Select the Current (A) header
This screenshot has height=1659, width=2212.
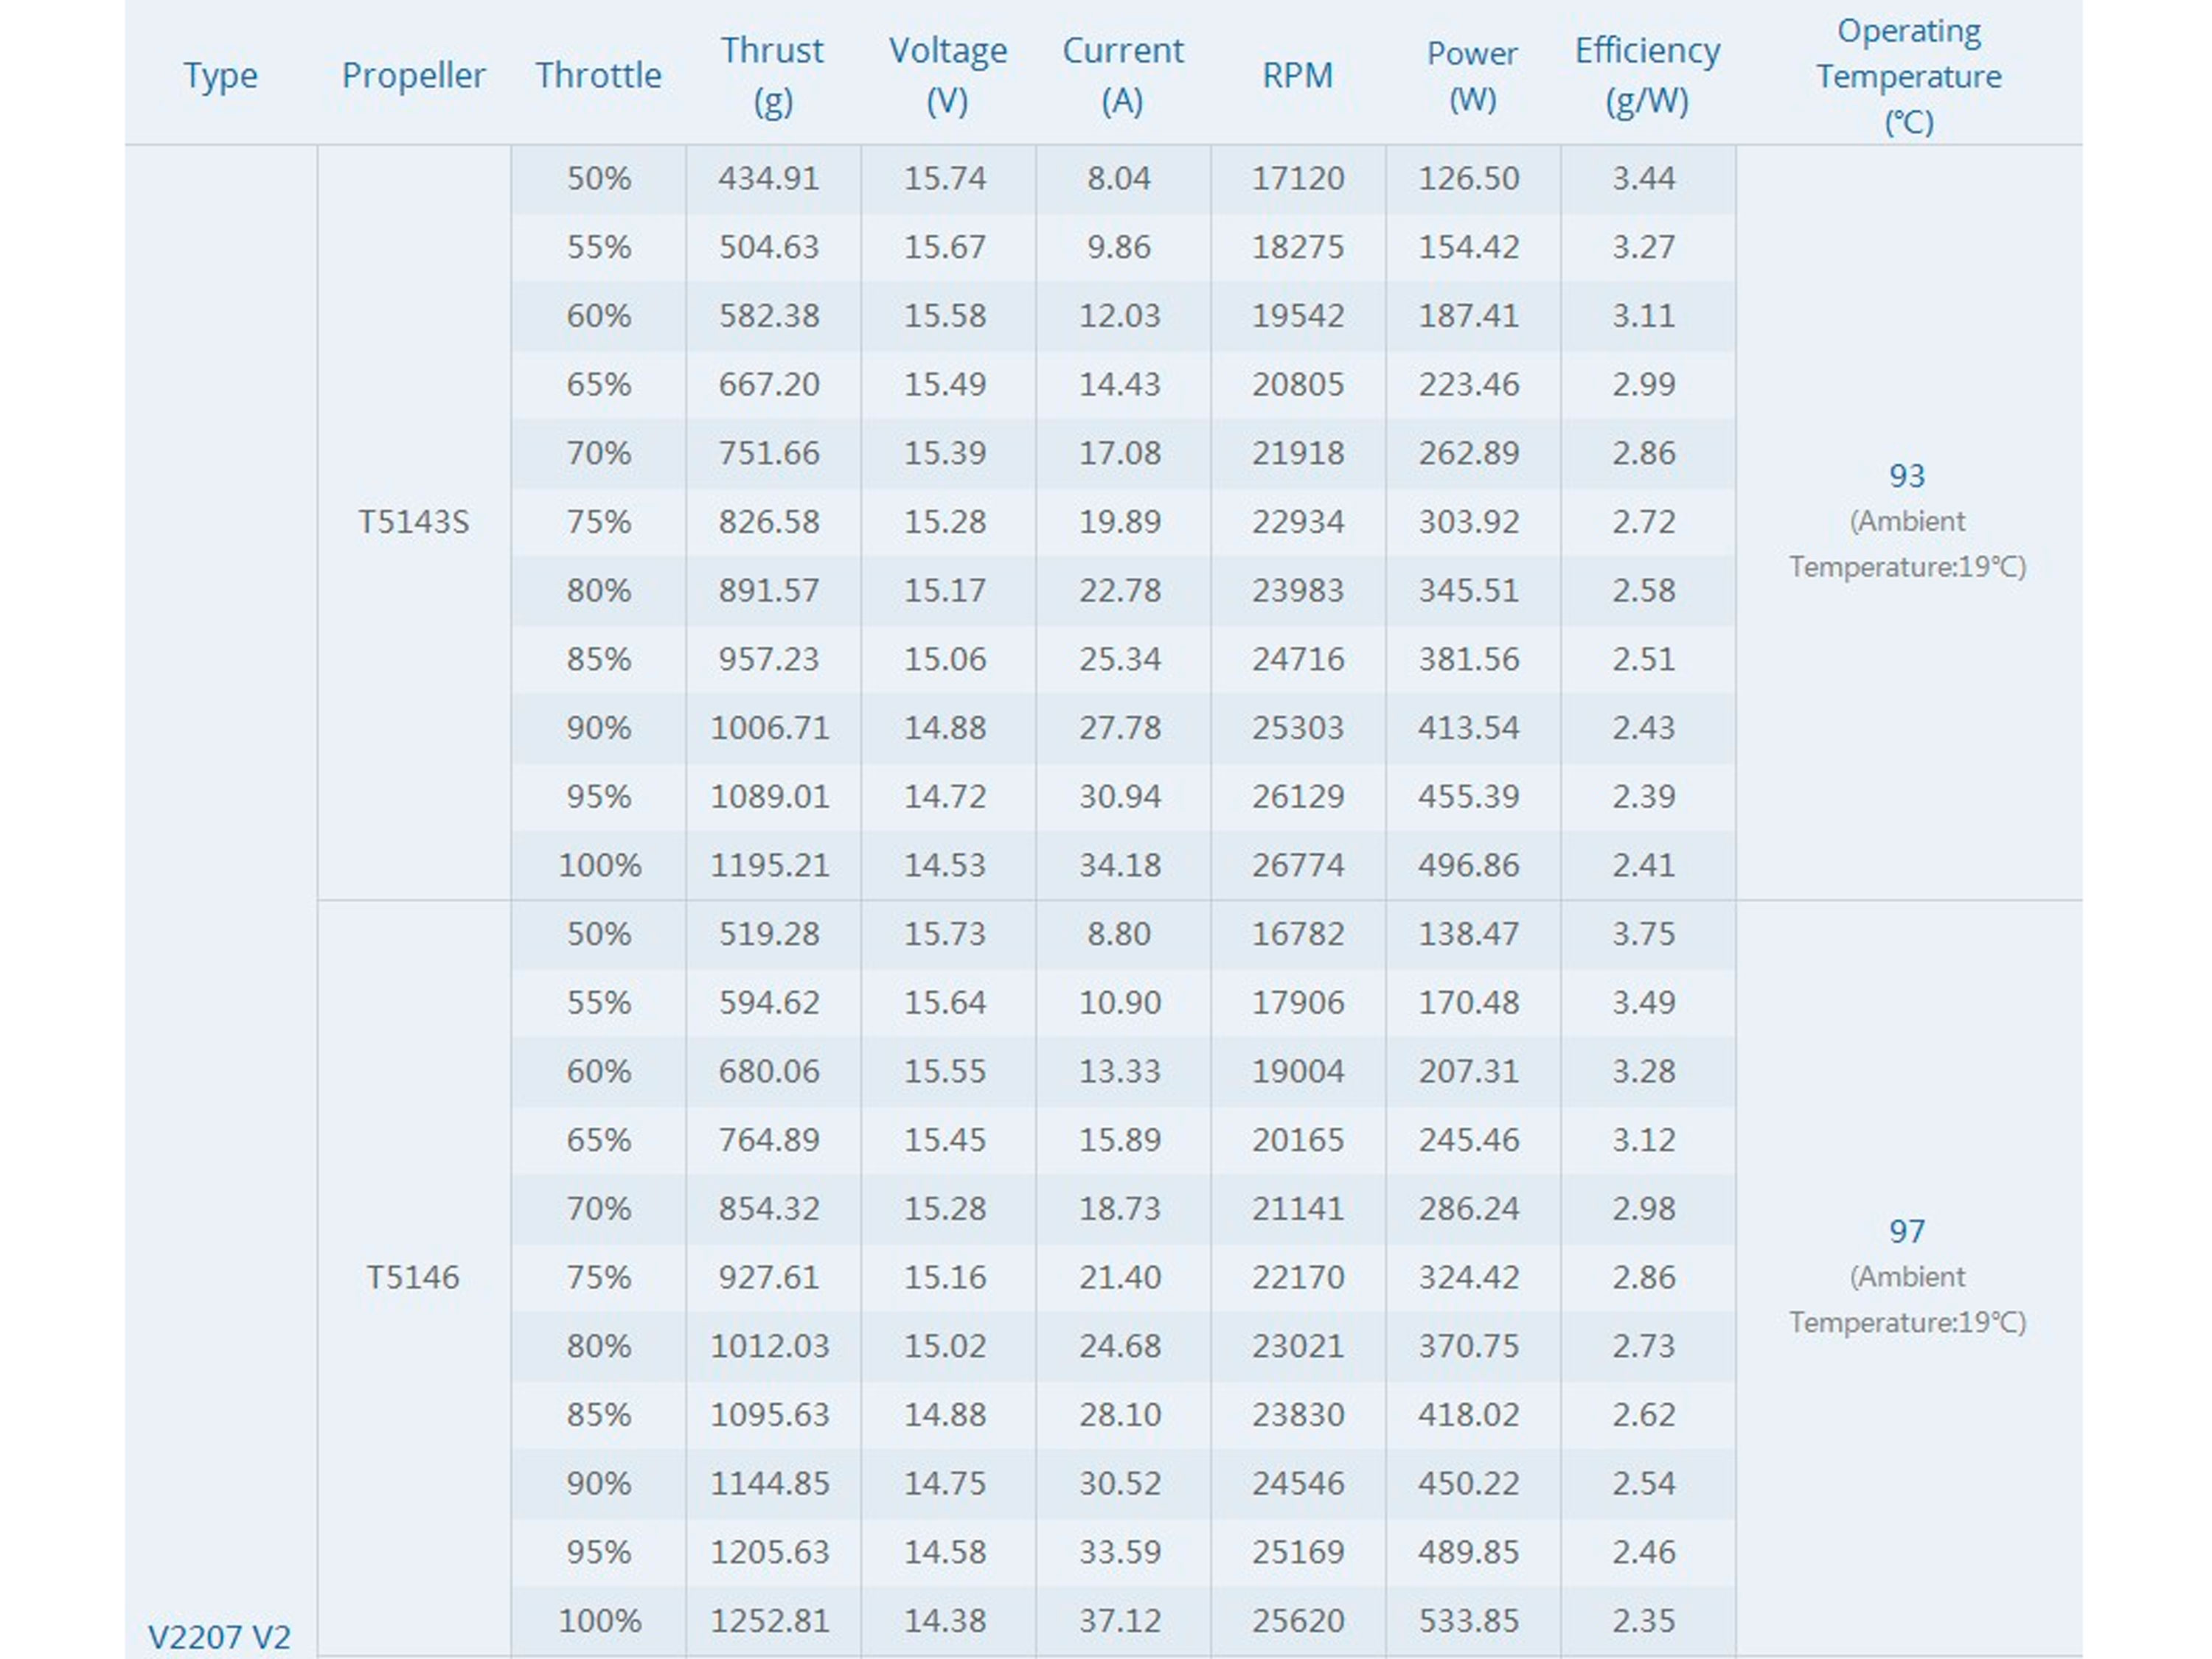pos(1122,76)
